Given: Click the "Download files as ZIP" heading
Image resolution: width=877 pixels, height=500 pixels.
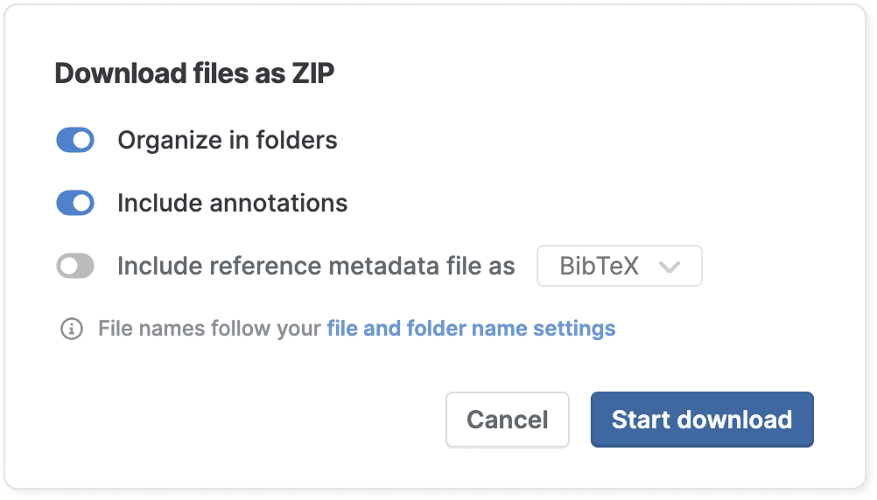Looking at the screenshot, I should pos(194,73).
